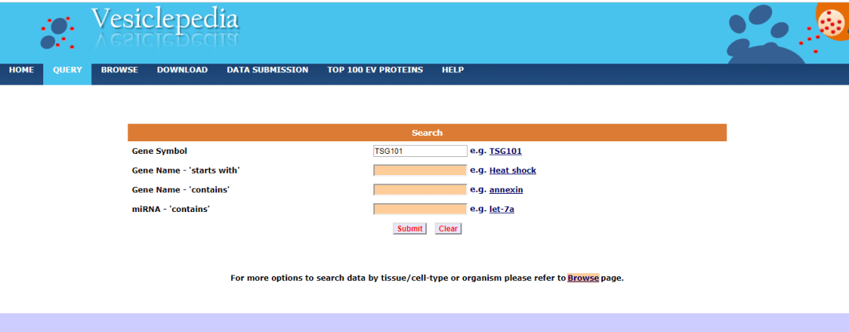Screen dimensions: 849x332
Task: Open the DOWNLOAD page
Action: (182, 71)
